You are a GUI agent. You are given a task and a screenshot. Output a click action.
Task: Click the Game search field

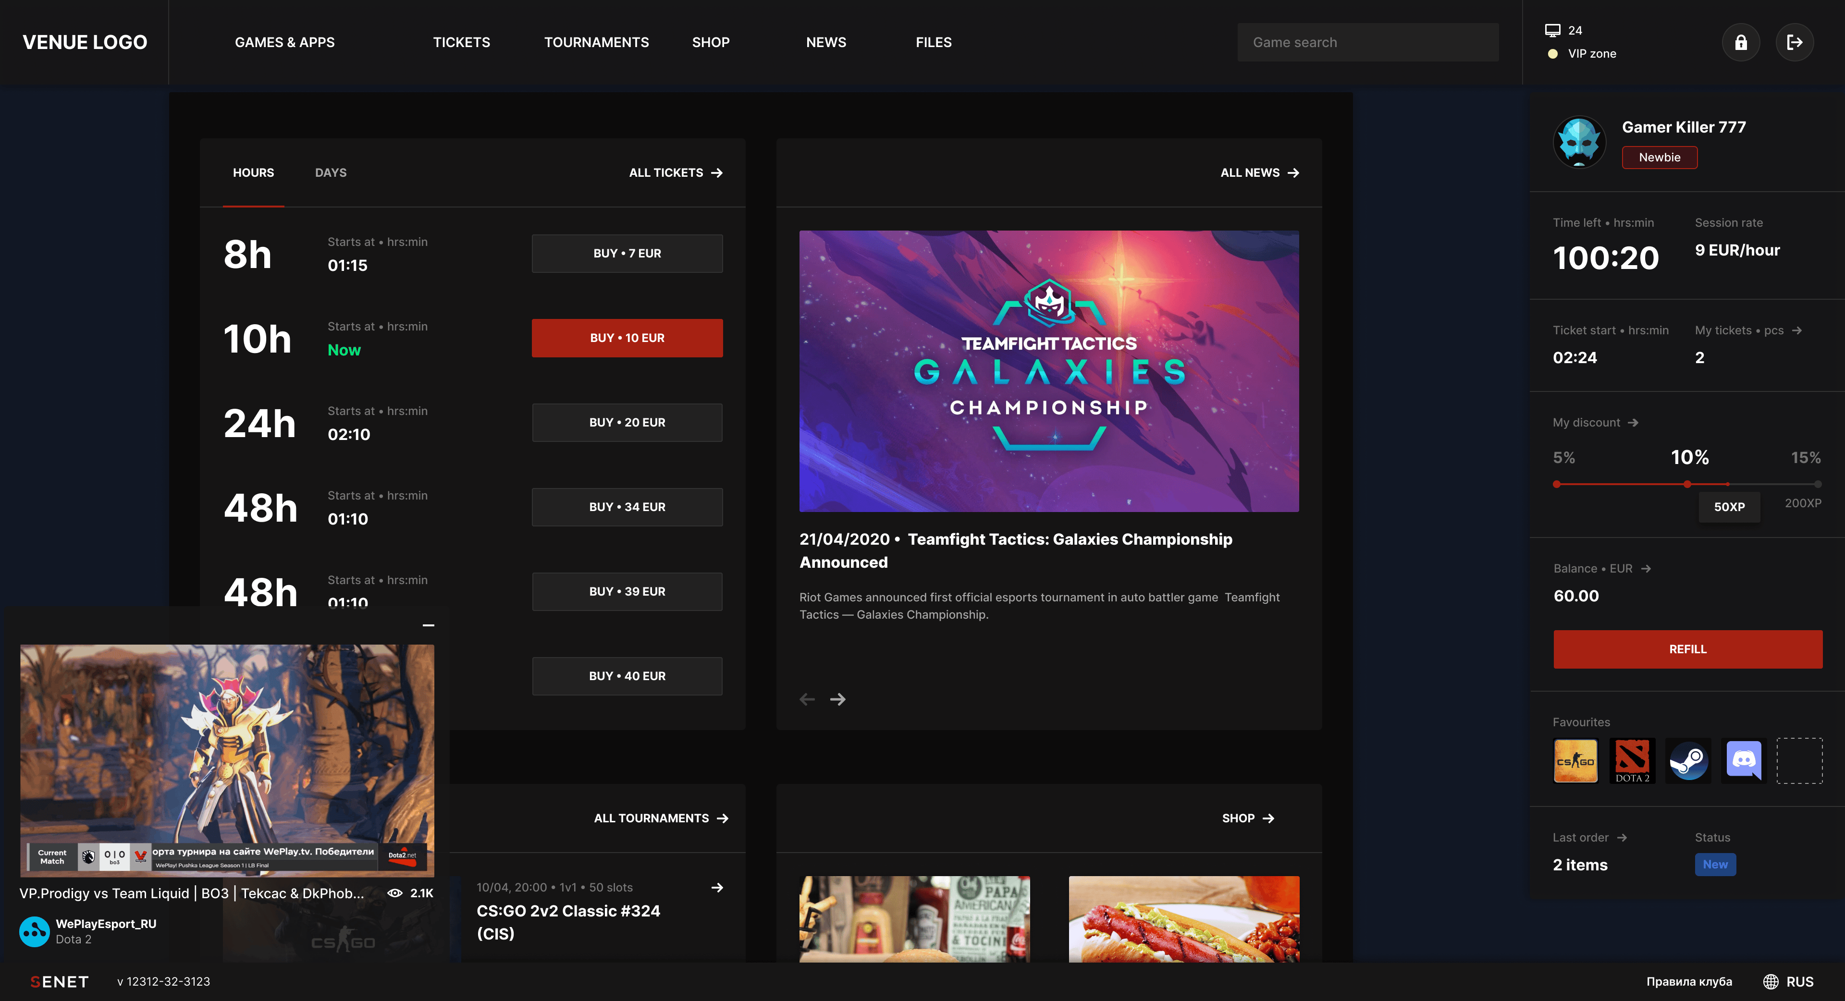(x=1367, y=42)
